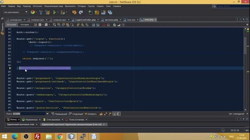Viewport: 250px width, 140px height.
Task: Switch to LoginController.php tab
Action: tap(85, 20)
